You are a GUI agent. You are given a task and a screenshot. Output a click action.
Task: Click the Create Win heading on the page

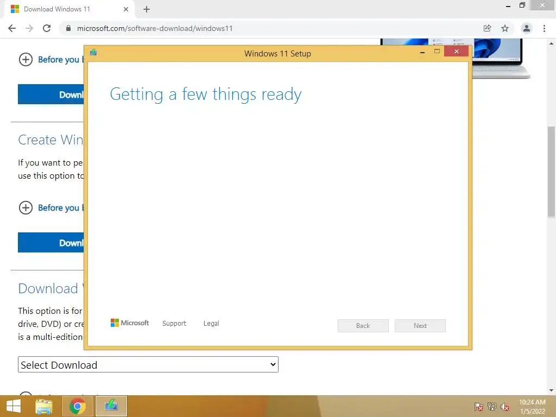pos(50,140)
